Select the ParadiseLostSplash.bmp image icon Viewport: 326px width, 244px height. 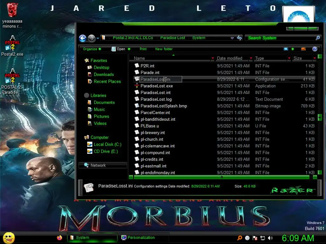coord(137,105)
